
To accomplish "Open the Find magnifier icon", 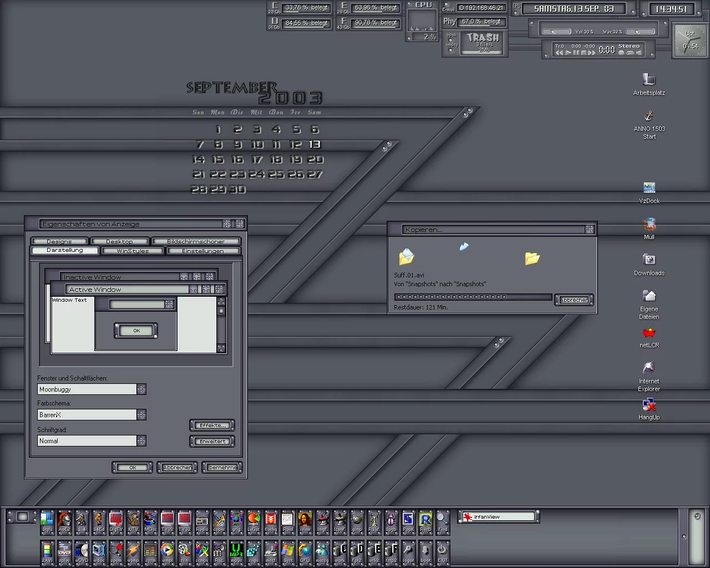I will tap(442, 520).
